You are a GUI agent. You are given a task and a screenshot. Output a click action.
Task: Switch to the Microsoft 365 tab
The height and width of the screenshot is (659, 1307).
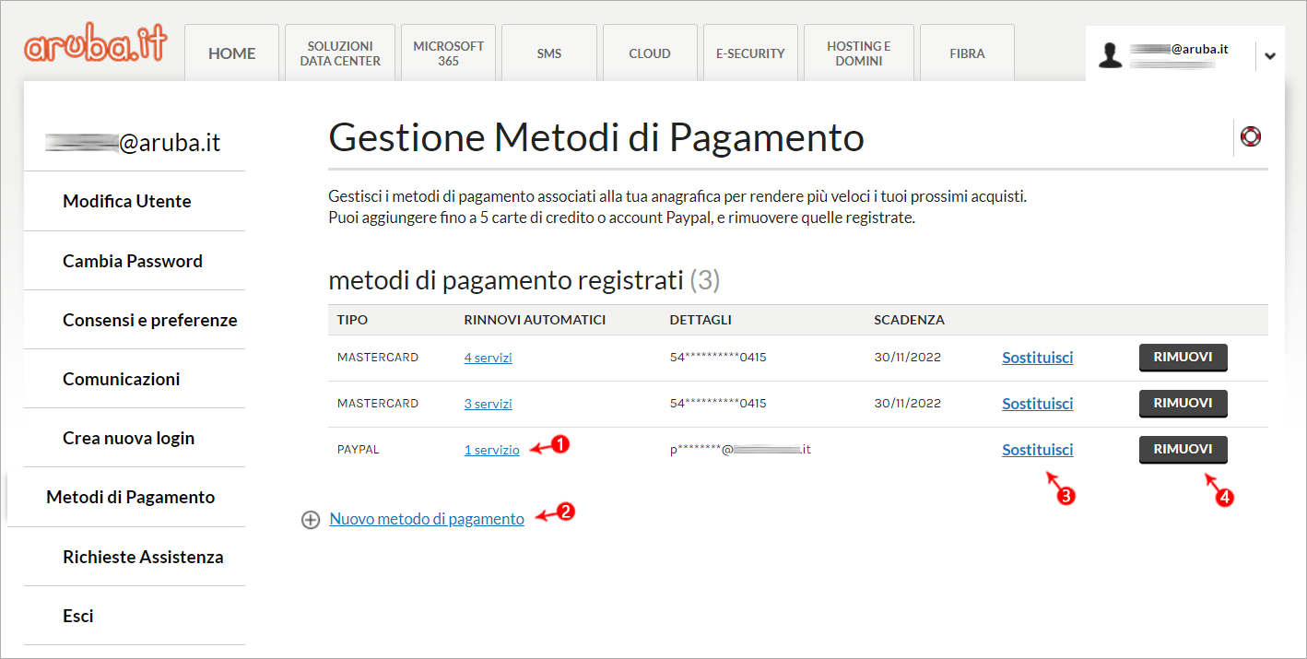(449, 53)
